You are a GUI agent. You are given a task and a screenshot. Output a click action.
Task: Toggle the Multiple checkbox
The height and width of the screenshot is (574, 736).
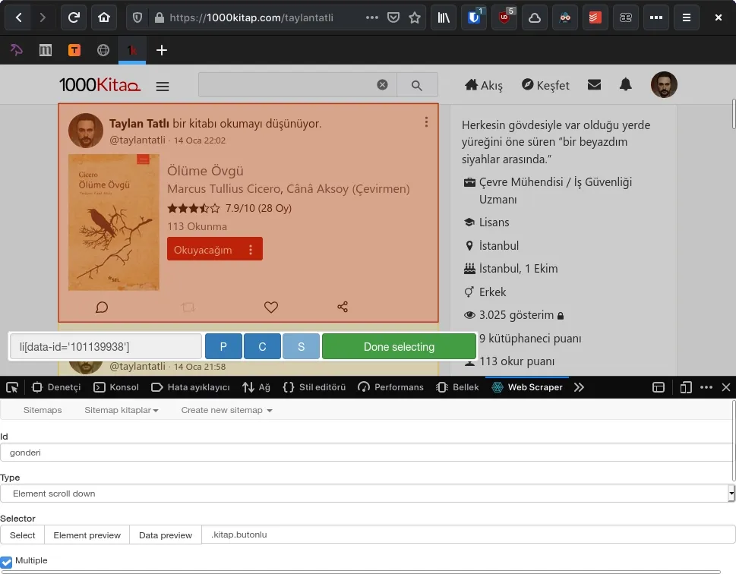point(7,561)
